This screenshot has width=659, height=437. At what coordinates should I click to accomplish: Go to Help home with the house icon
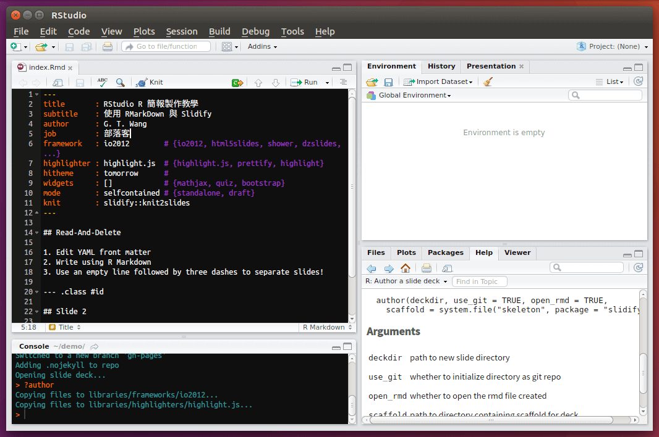point(404,268)
